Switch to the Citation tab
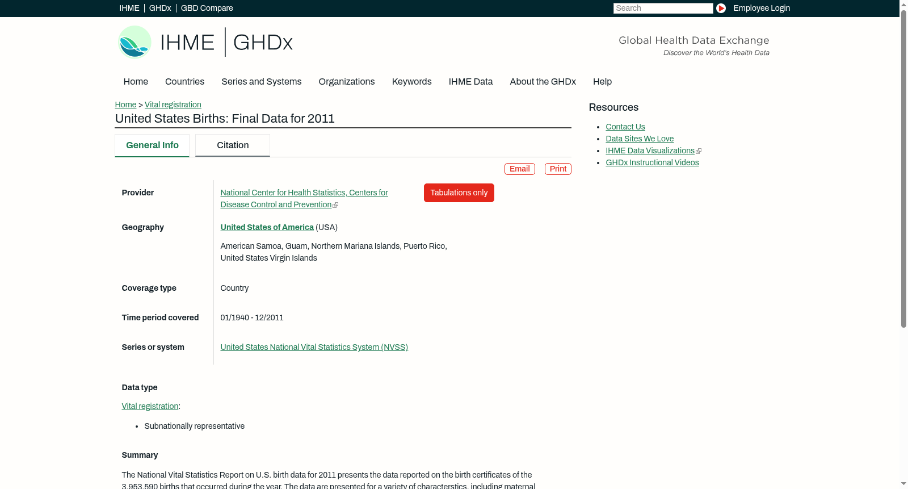908x489 pixels. tap(233, 145)
